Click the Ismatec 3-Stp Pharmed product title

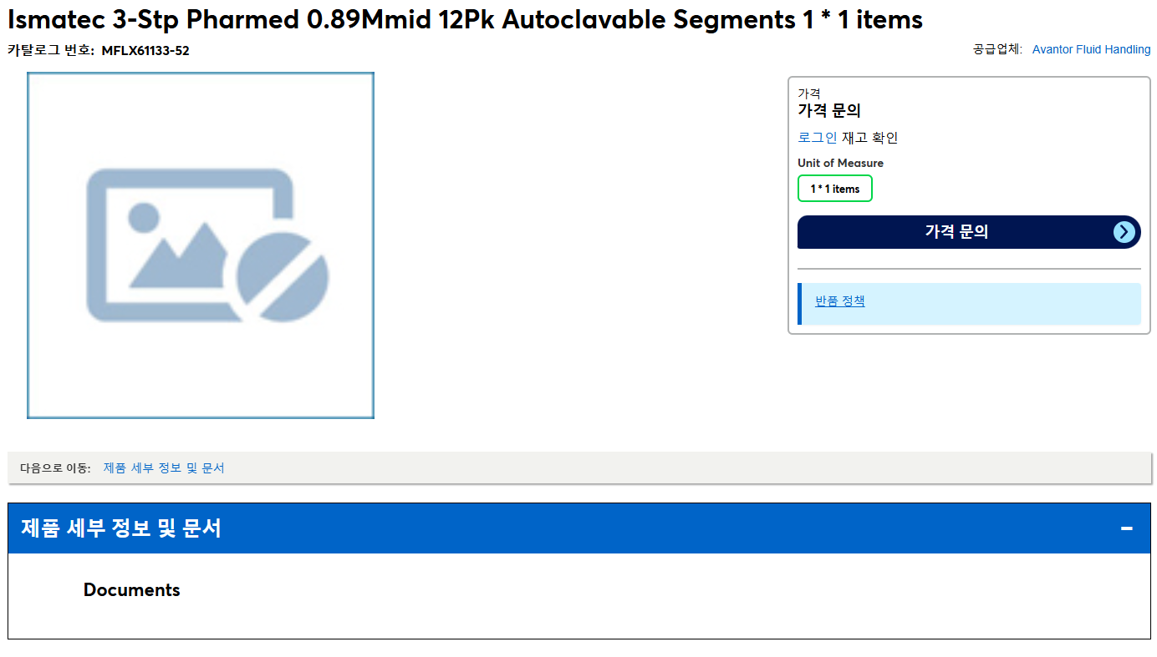465,19
